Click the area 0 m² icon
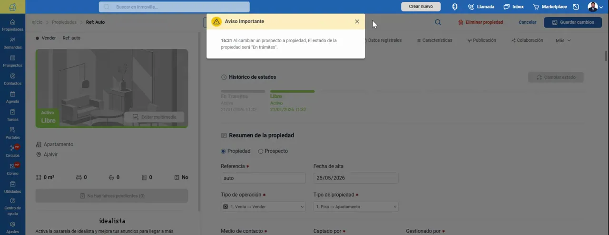The height and width of the screenshot is (235, 609). (x=39, y=178)
